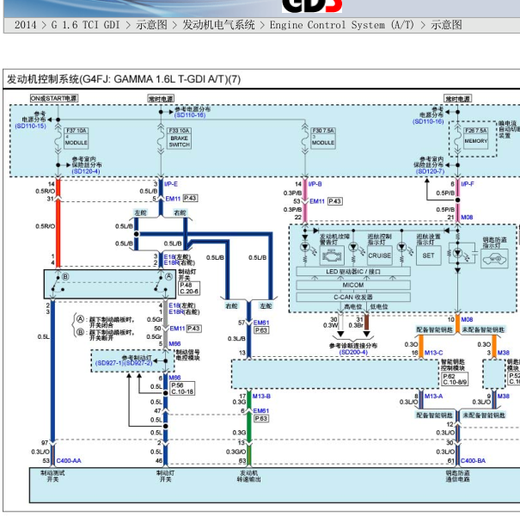Image resolution: width=520 pixels, height=523 pixels.
Task: Click the SET cruise indicator icon
Action: click(428, 255)
